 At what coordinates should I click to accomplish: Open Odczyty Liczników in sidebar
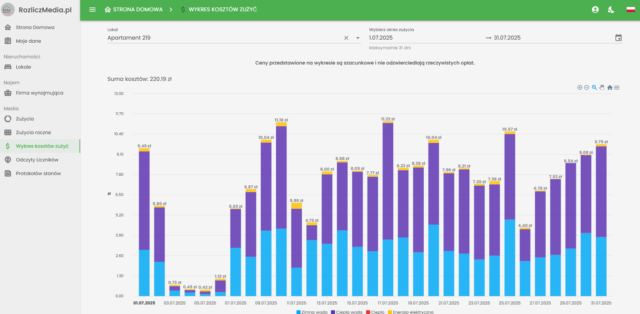37,160
